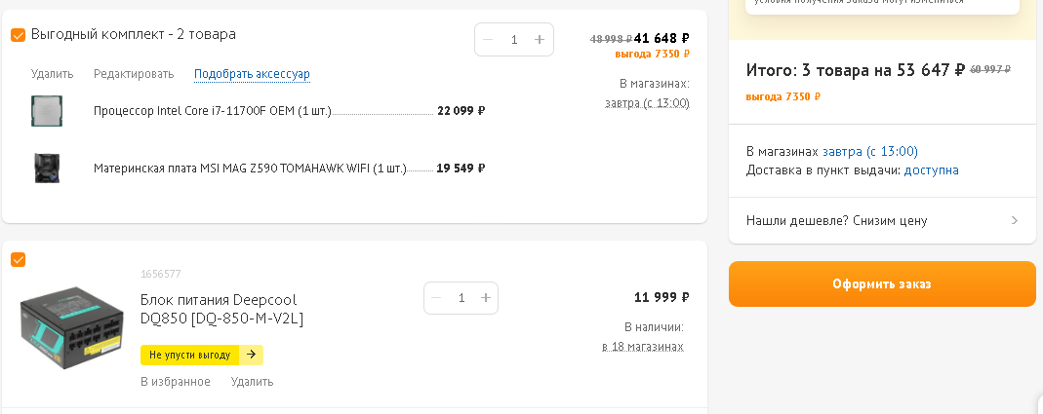Open MSI MAG Z590 motherboard thumbnail
The width and height of the screenshot is (1043, 414).
pos(46,168)
